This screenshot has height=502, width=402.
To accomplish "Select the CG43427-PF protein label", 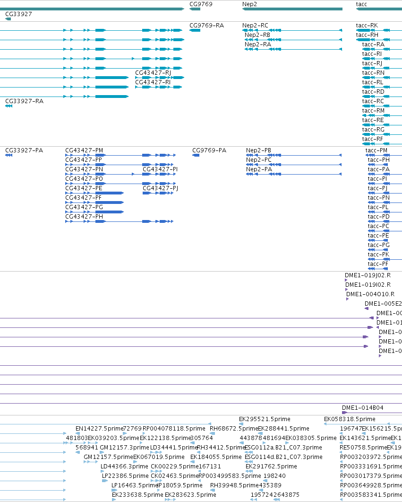I will [84, 197].
